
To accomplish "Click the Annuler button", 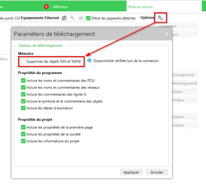I will 157,172.
